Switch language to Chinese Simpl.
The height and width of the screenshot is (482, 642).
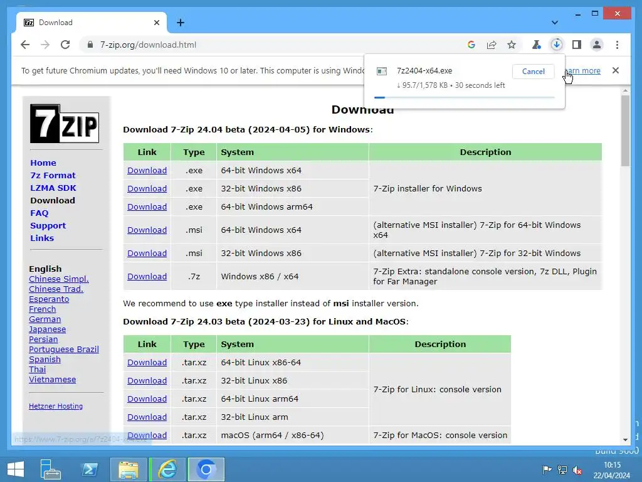[x=58, y=279]
